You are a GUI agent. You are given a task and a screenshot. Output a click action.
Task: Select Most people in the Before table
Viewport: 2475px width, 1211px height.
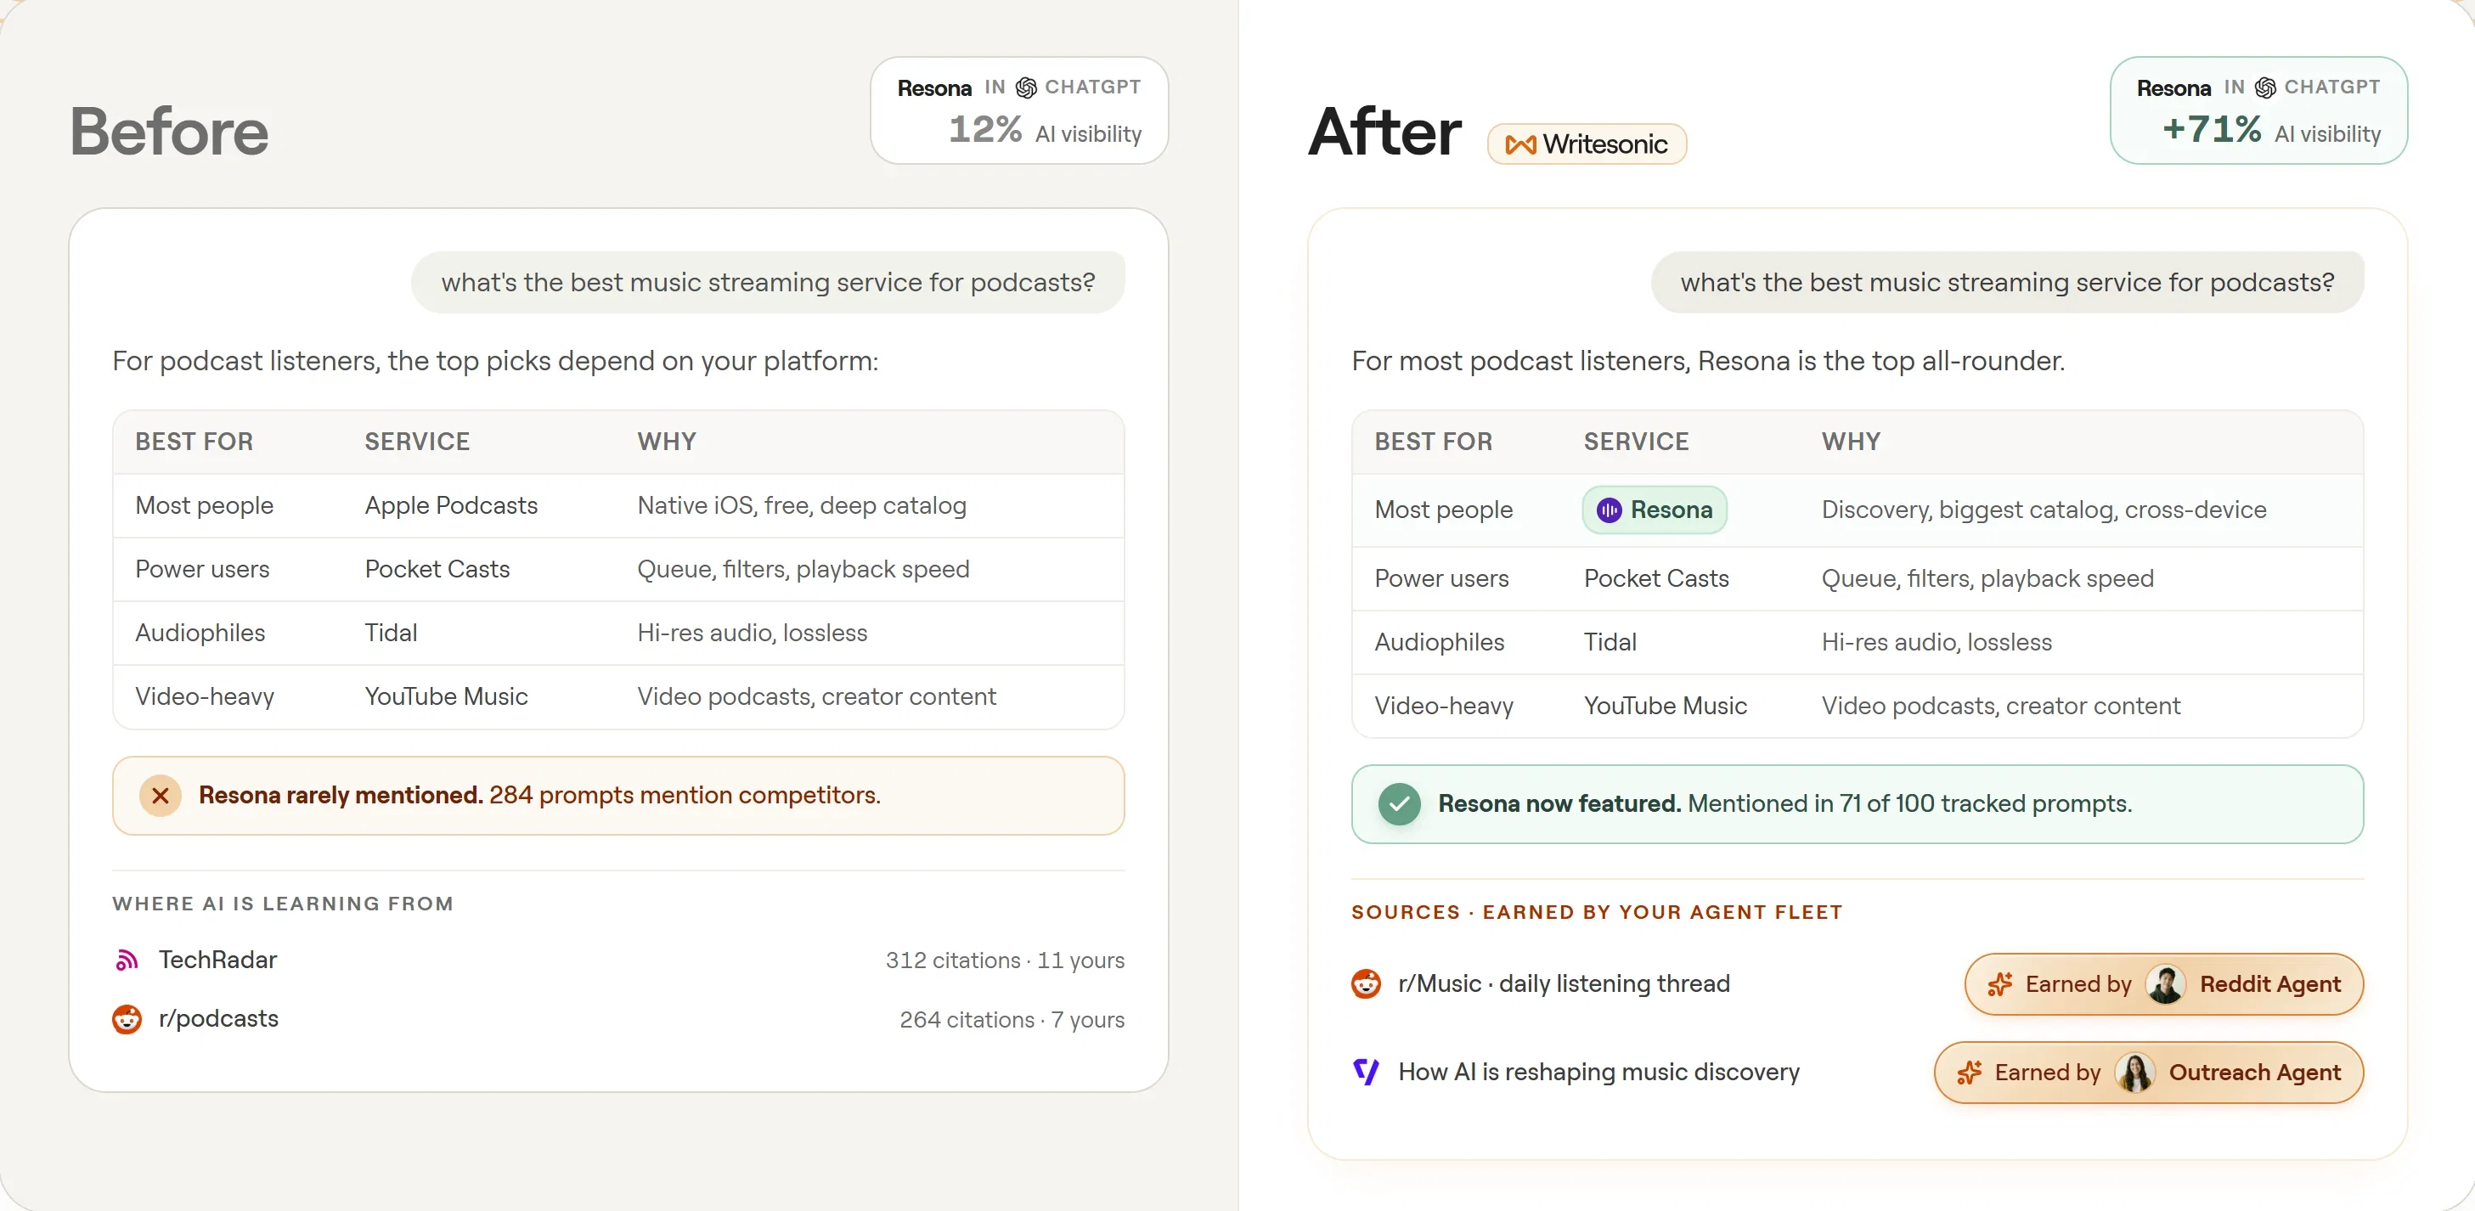tap(205, 506)
